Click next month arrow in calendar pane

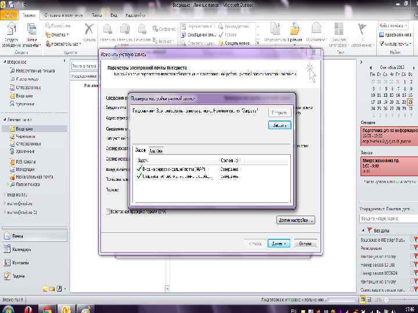[414, 67]
